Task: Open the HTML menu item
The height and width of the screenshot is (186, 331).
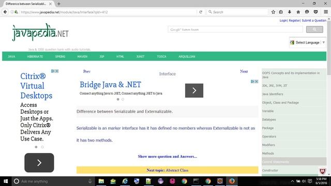Action: coord(120,56)
